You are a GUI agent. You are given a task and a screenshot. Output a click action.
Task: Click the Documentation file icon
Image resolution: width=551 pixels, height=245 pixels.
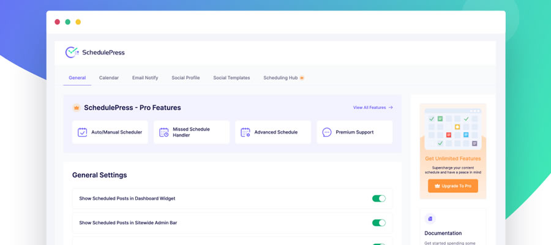click(x=430, y=219)
